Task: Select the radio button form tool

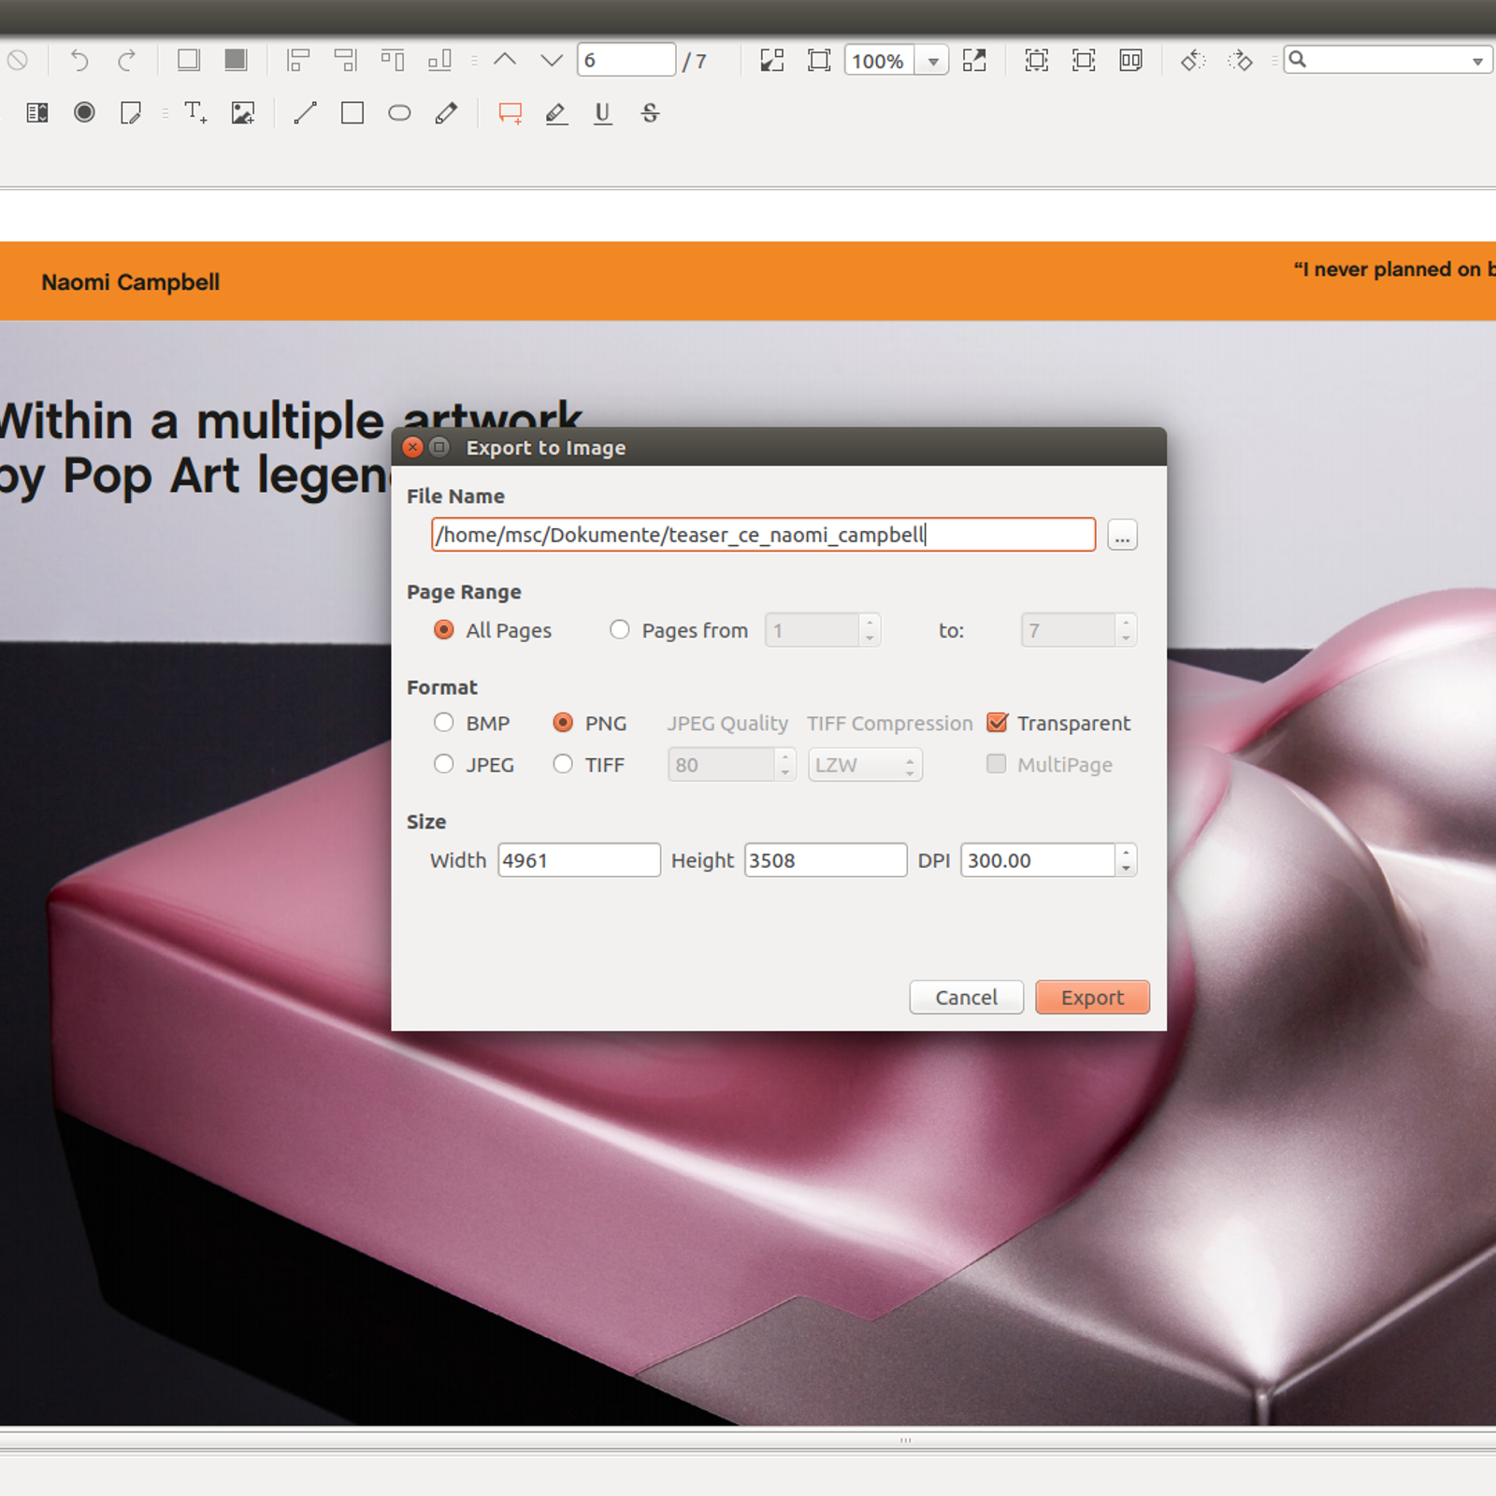Action: (x=84, y=113)
